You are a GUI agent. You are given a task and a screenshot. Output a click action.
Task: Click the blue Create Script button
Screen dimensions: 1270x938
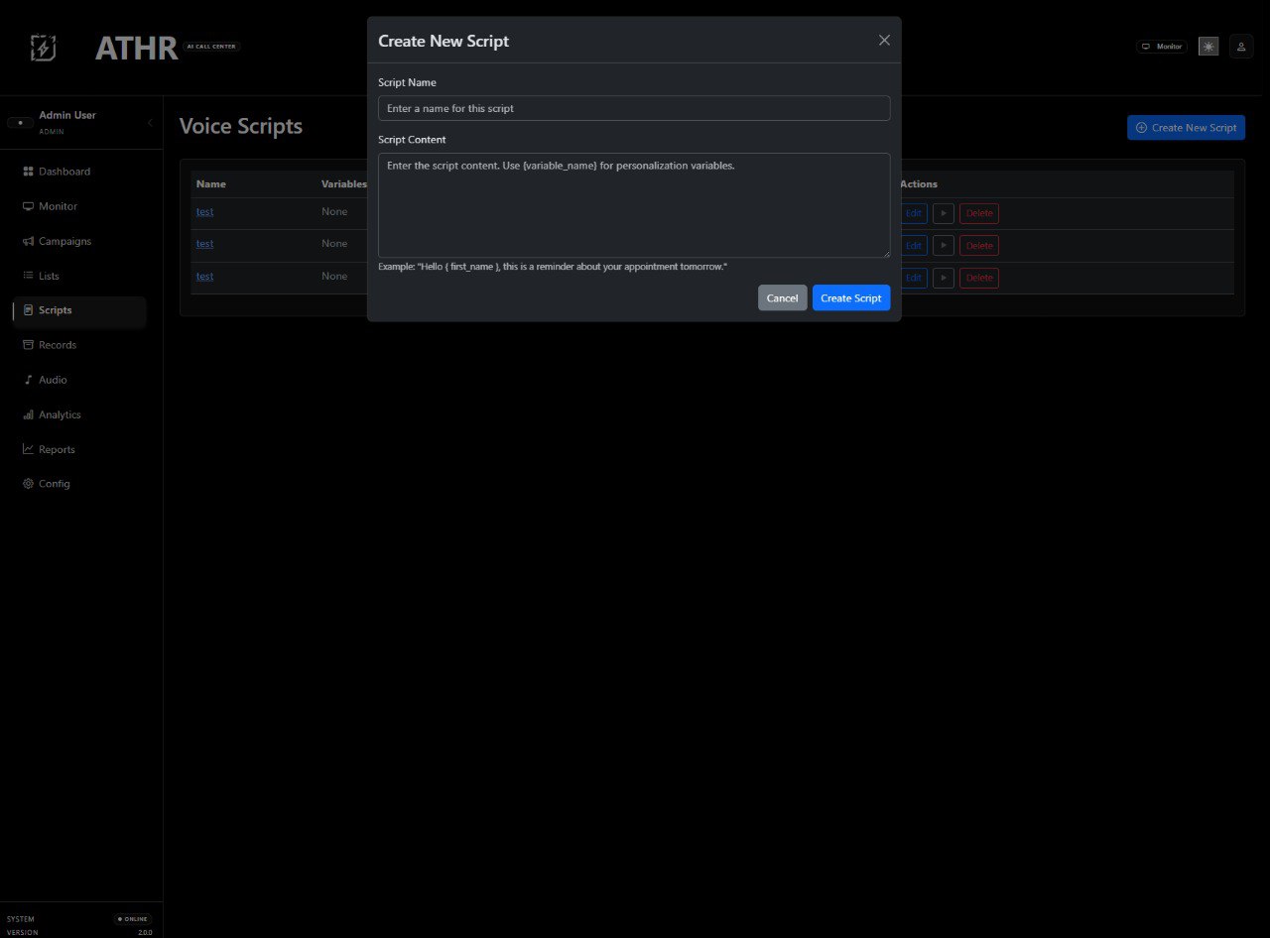click(x=851, y=297)
